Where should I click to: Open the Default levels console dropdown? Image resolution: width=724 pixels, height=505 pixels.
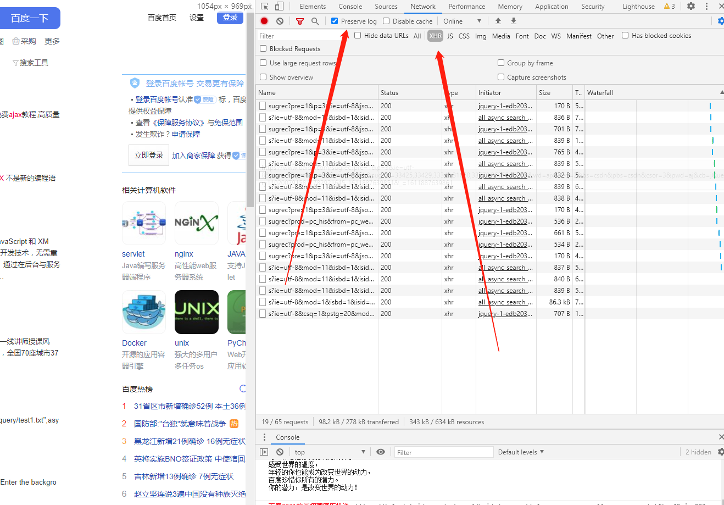520,452
